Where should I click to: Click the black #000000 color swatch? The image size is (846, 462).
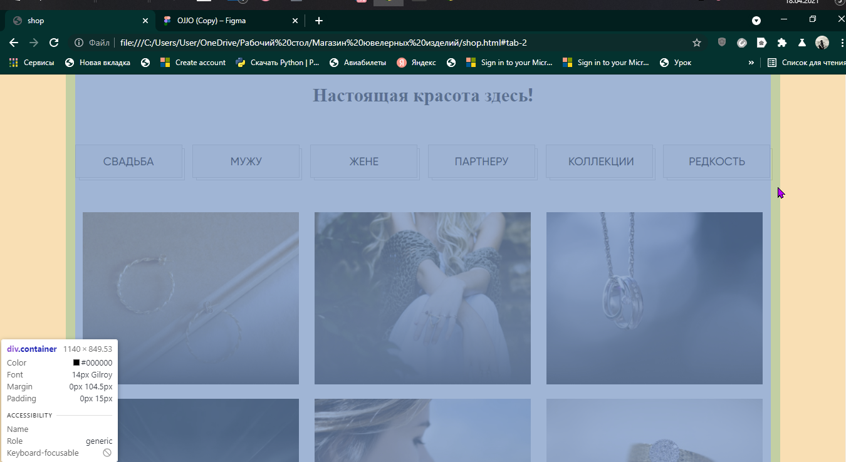click(76, 362)
